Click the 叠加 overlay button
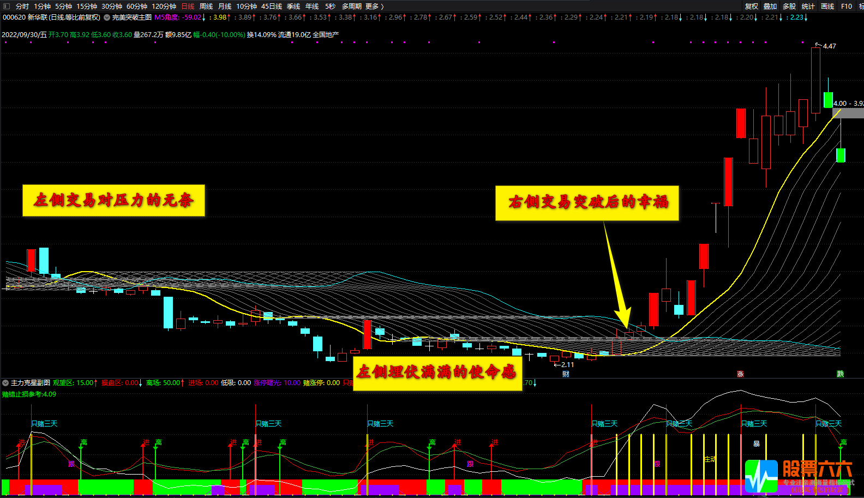This screenshot has width=864, height=498. (770, 6)
